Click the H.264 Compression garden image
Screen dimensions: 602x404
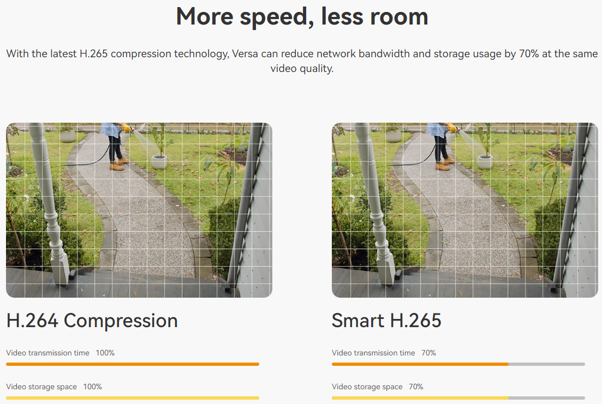[139, 210]
